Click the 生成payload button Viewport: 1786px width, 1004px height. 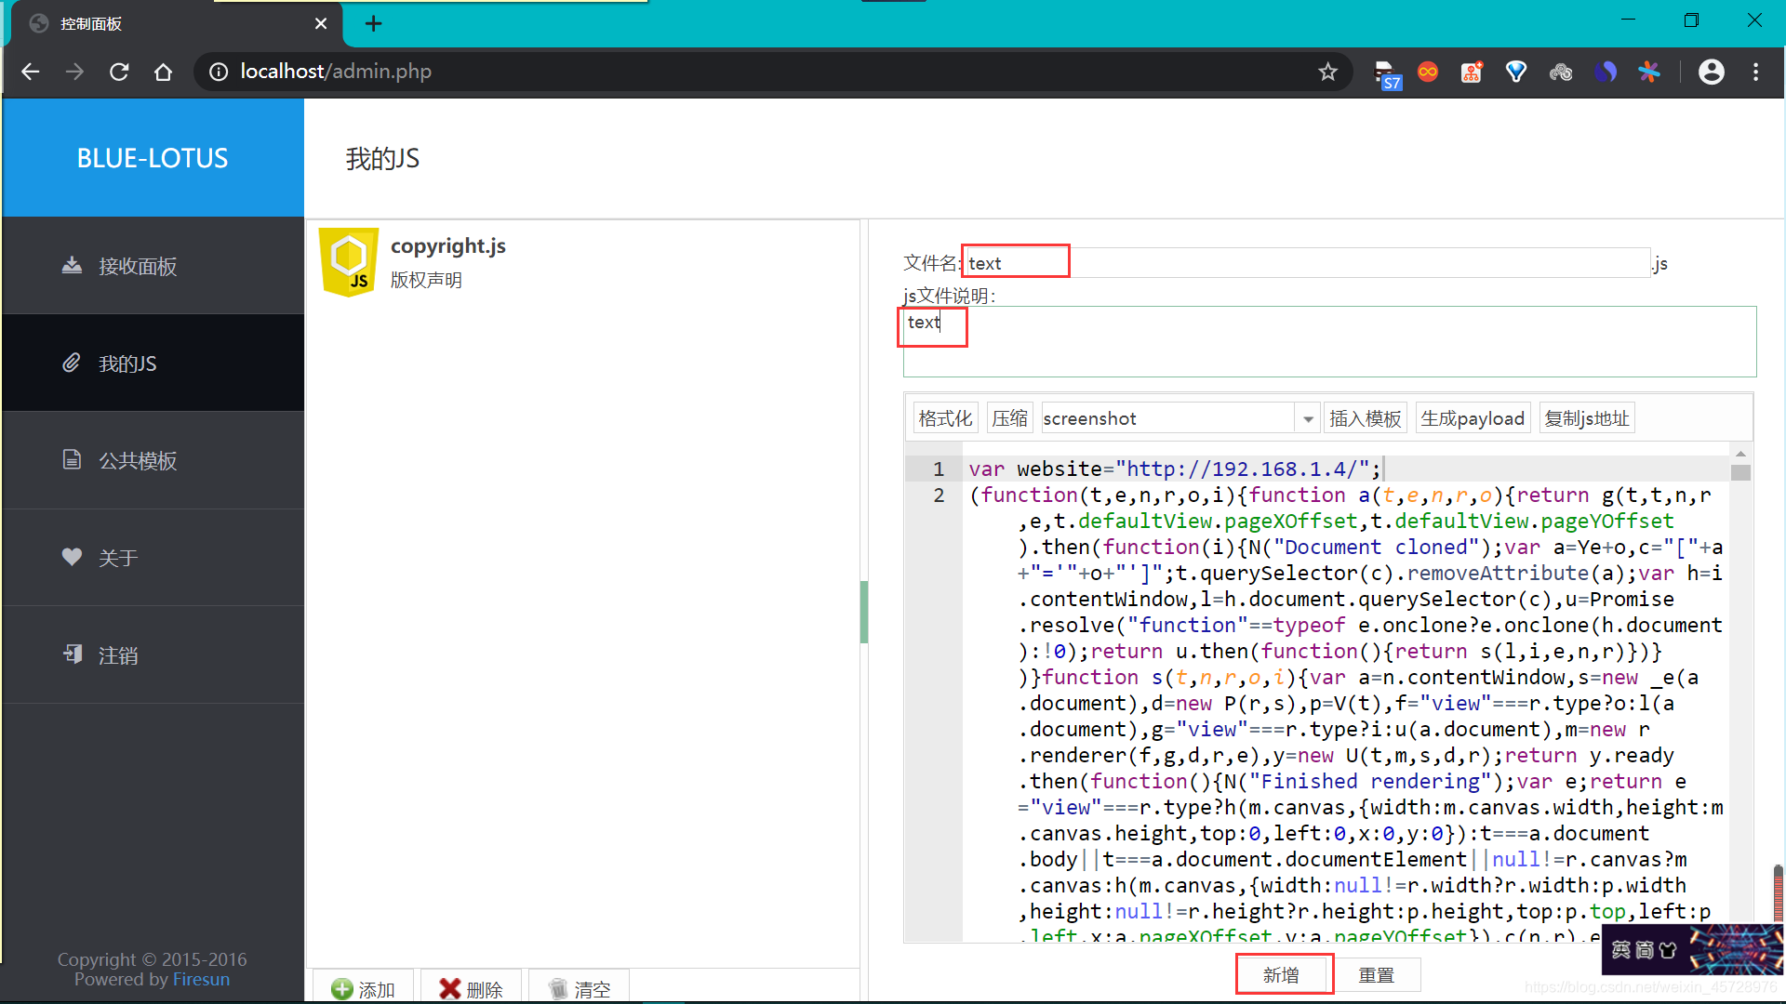pyautogui.click(x=1472, y=419)
